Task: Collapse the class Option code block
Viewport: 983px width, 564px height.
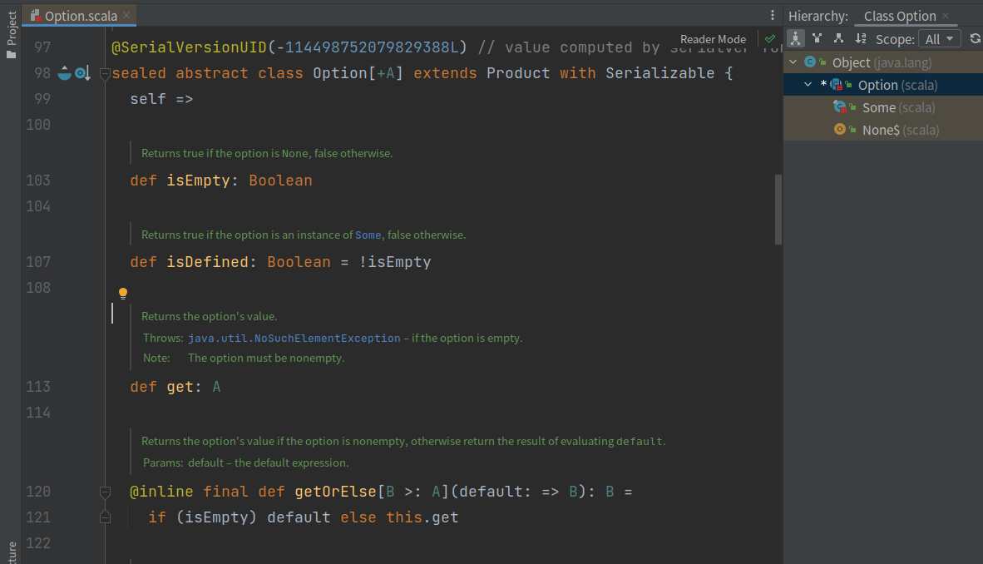Action: [105, 74]
